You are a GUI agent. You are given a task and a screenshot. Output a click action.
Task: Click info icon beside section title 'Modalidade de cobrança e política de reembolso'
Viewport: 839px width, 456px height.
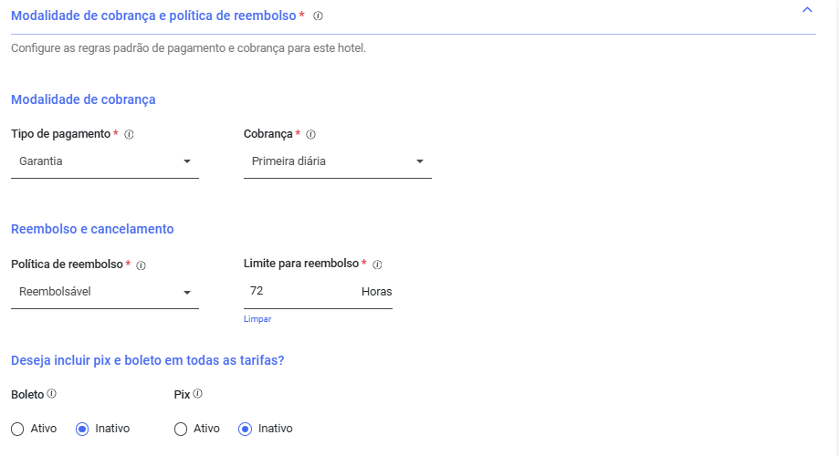[x=318, y=16]
